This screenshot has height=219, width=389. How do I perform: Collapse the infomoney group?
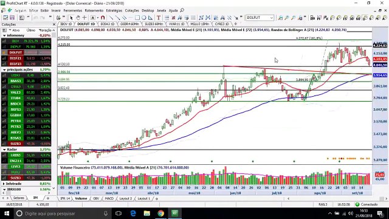point(4,35)
